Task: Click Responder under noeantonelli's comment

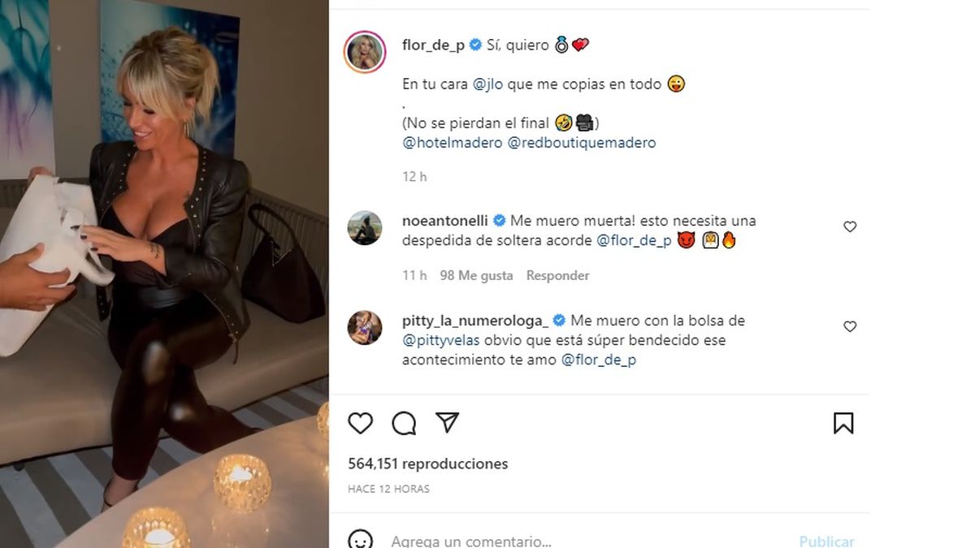Action: tap(557, 275)
